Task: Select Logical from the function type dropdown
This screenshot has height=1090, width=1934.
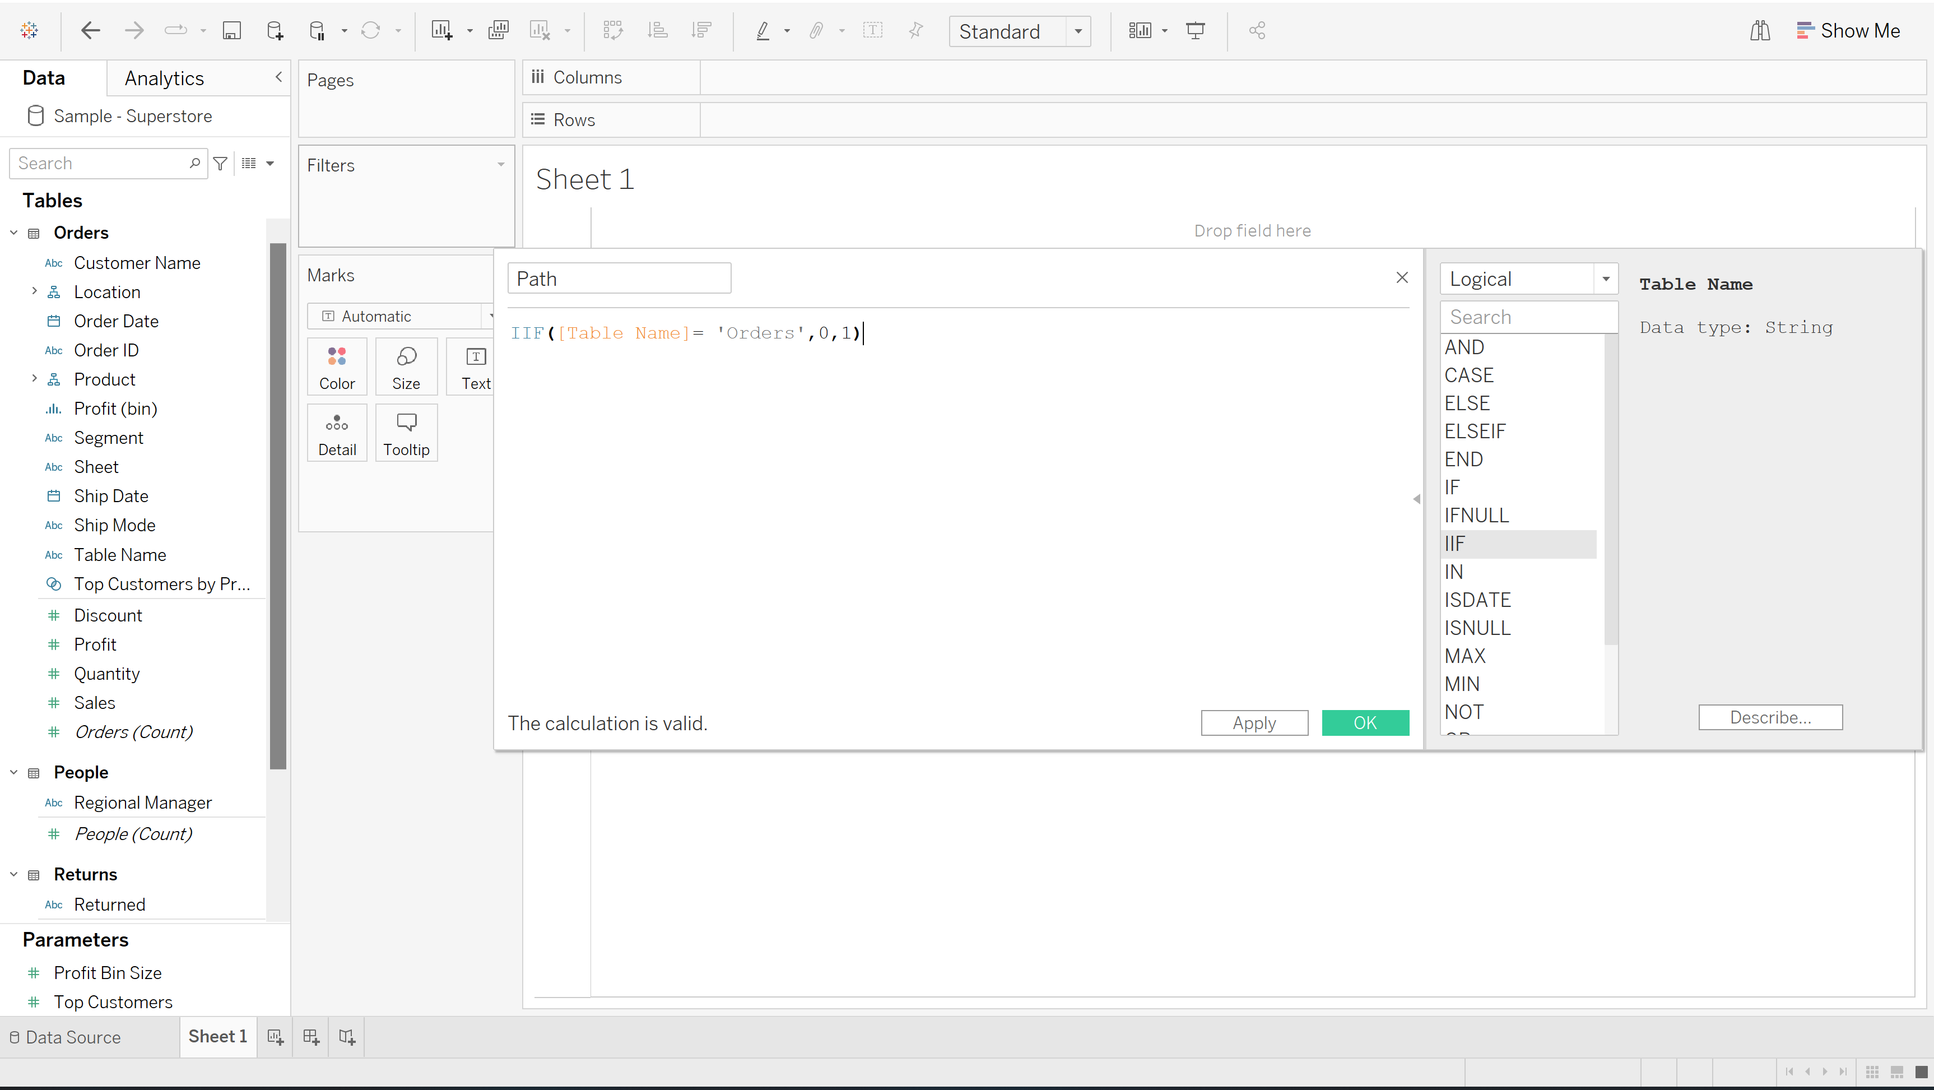Action: (1525, 278)
